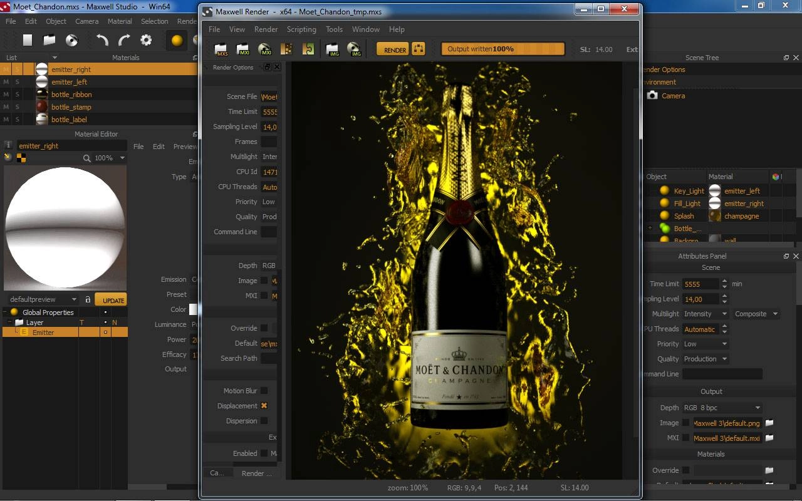
Task: Browse folder for Override material
Action: pyautogui.click(x=769, y=470)
